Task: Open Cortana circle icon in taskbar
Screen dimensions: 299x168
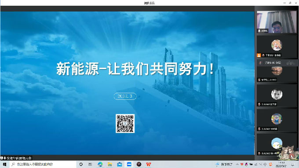Action: pyautogui.click(x=81, y=164)
